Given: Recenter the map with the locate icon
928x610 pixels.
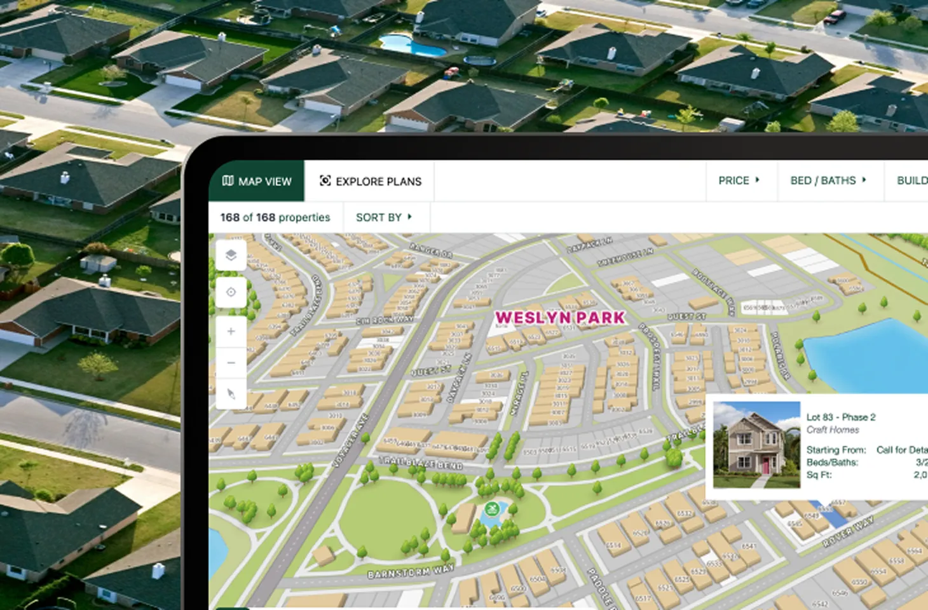Looking at the screenshot, I should coord(231,292).
